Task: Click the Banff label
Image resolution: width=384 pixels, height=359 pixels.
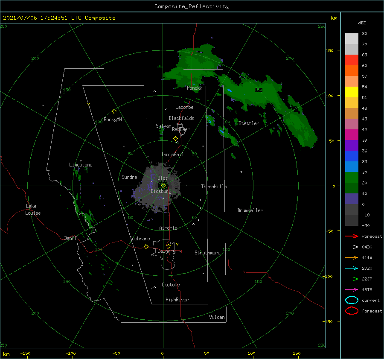Action: click(x=70, y=238)
